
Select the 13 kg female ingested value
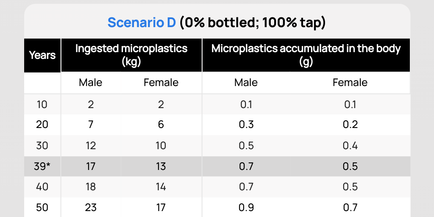[161, 166]
